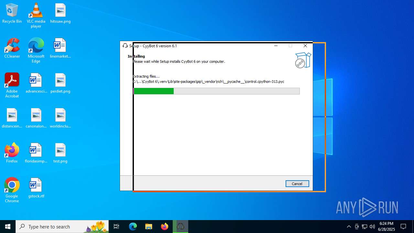Minimize the CyyBot Setup window

click(276, 46)
